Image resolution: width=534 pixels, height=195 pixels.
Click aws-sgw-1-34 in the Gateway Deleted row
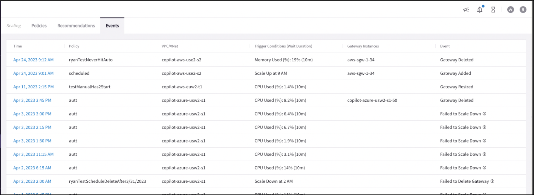[x=361, y=60]
